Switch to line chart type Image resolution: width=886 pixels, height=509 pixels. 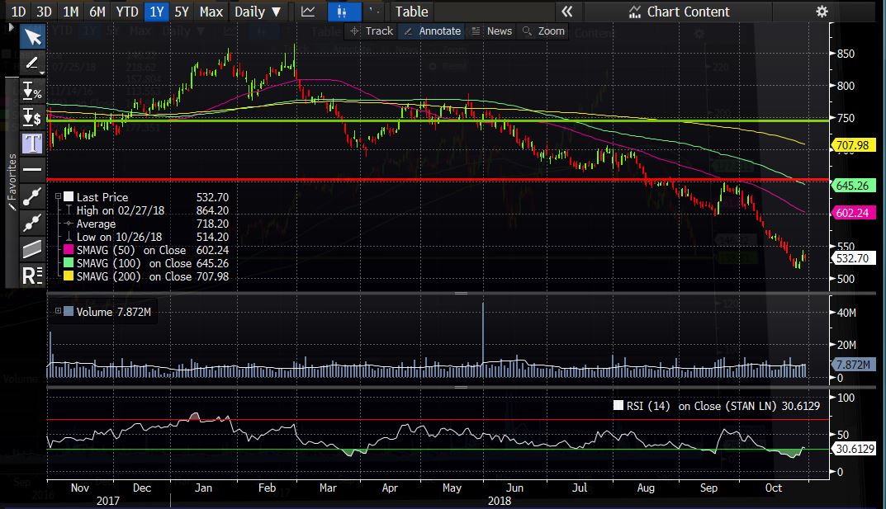pyautogui.click(x=308, y=12)
